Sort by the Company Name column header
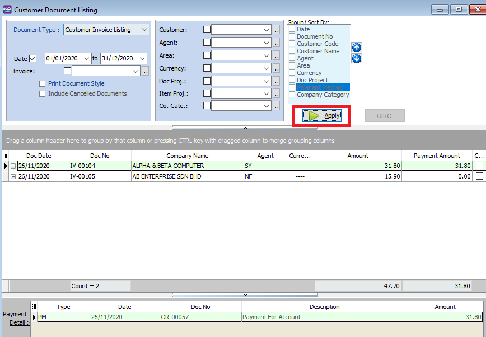This screenshot has width=486, height=337. [187, 156]
